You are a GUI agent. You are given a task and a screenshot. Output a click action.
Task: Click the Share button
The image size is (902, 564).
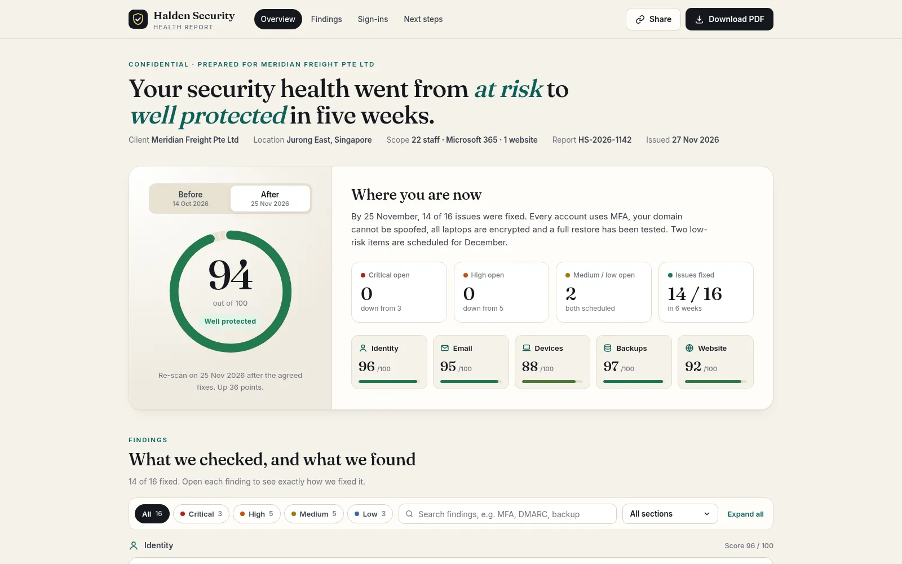click(x=653, y=19)
